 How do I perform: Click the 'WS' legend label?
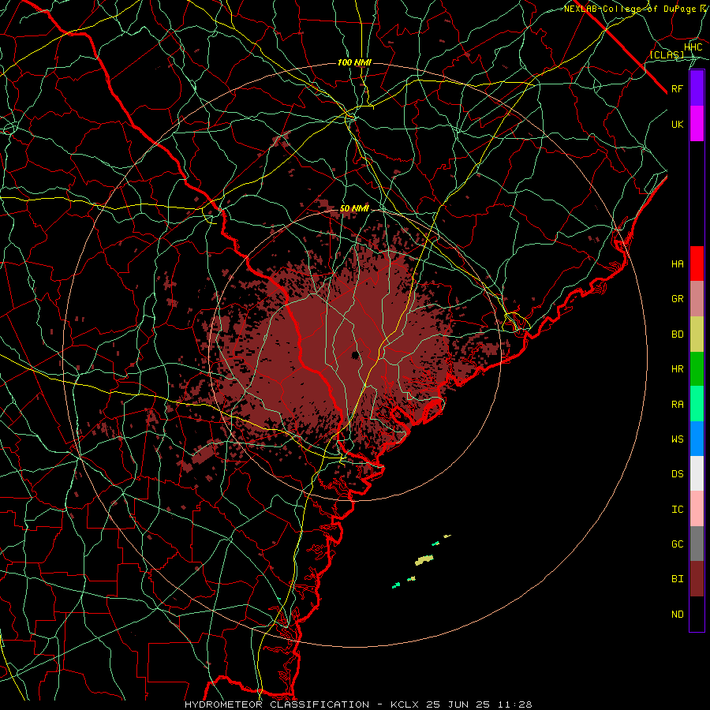pyautogui.click(x=677, y=439)
